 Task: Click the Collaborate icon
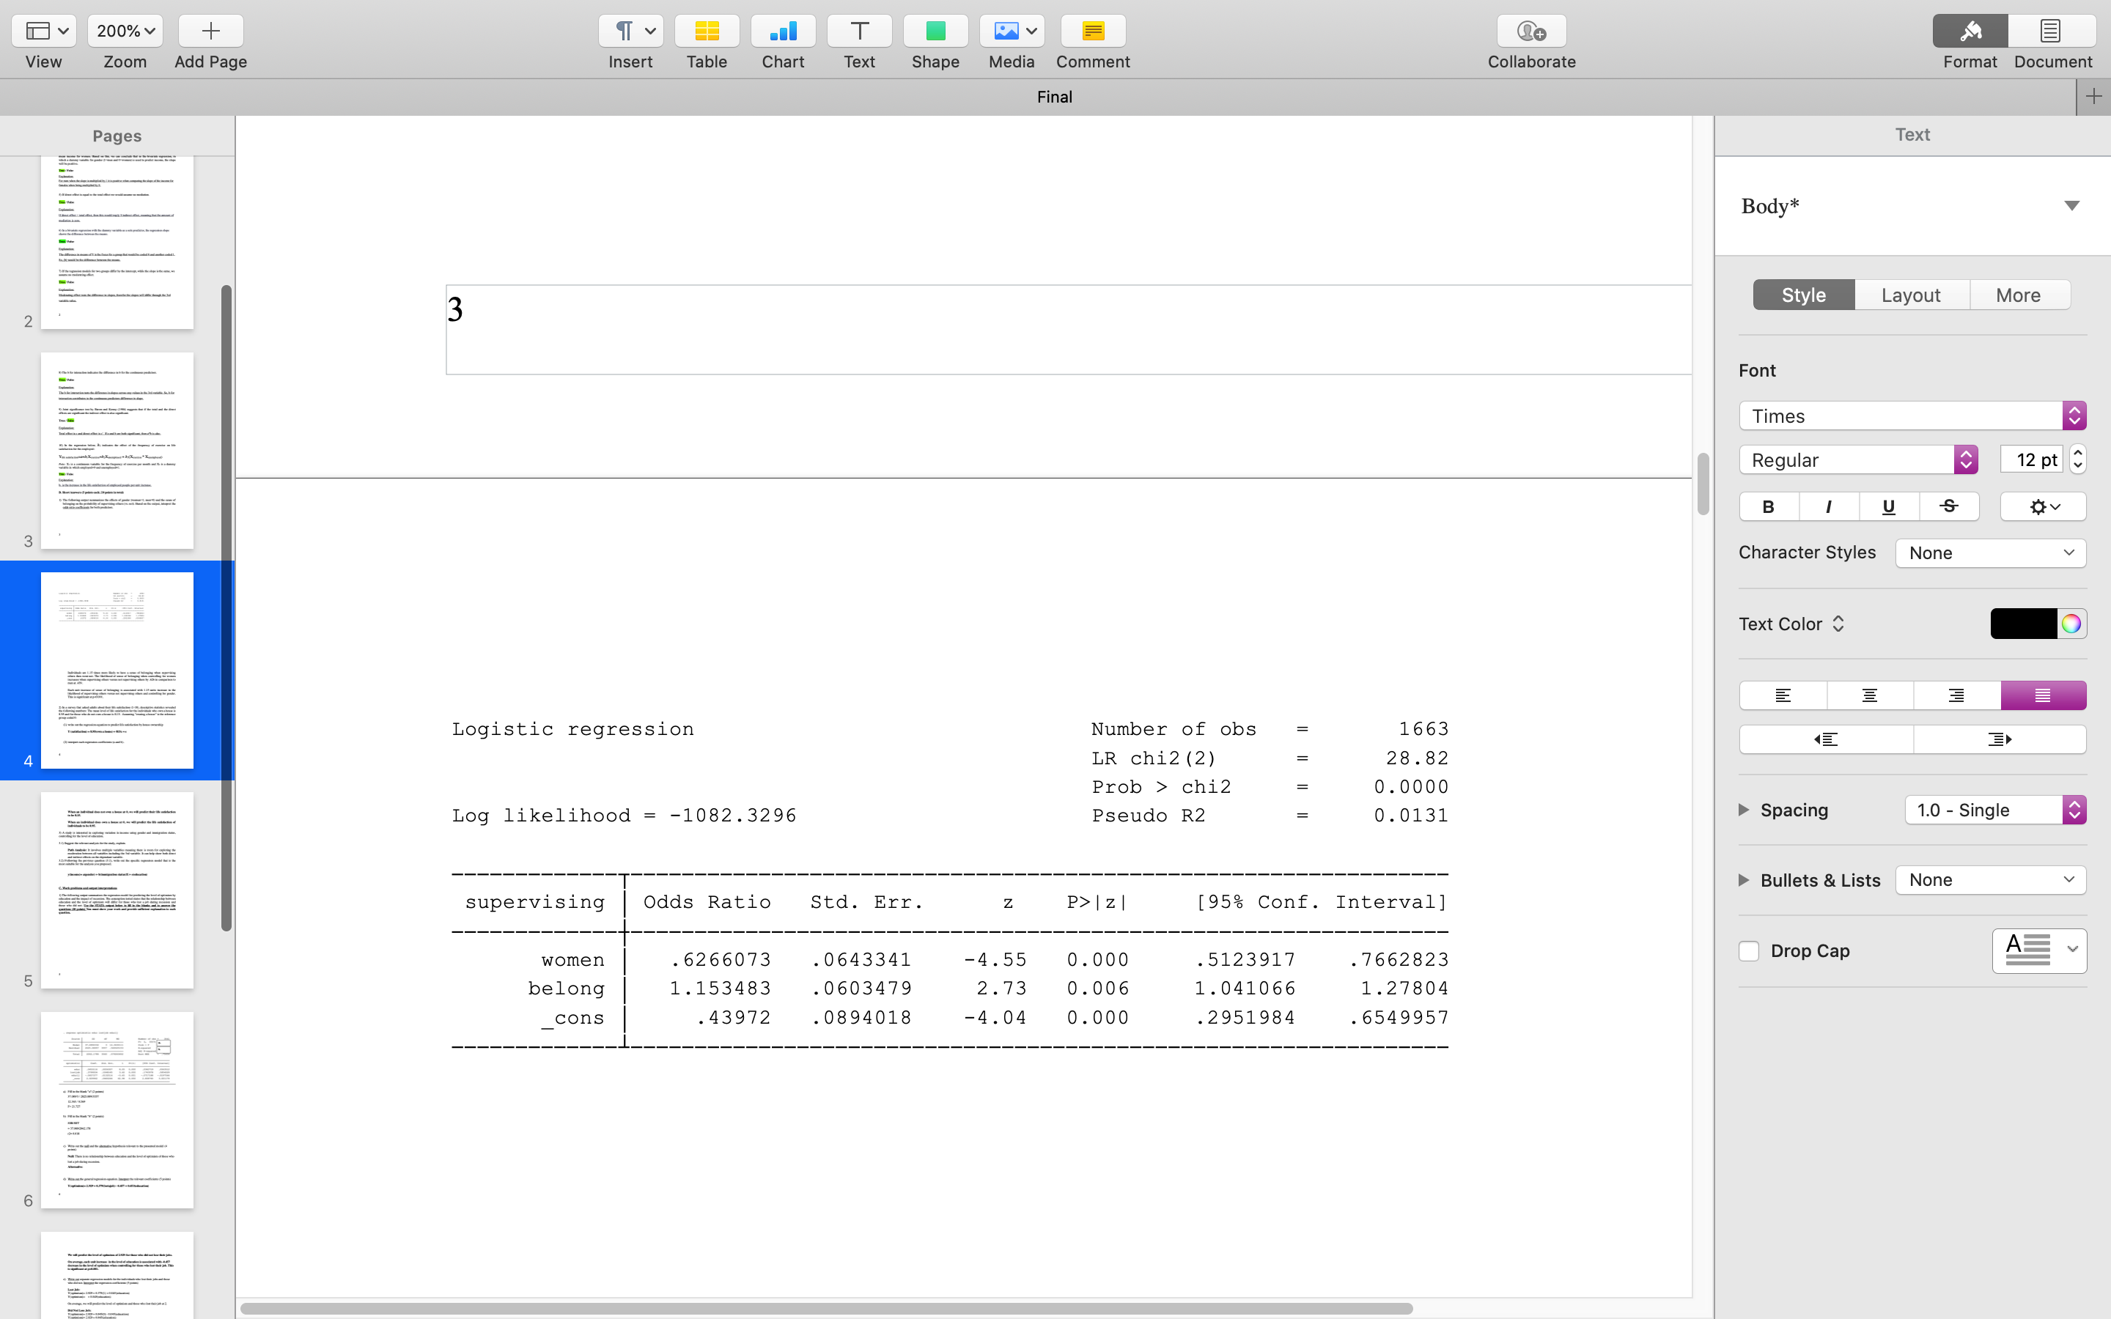(x=1531, y=32)
